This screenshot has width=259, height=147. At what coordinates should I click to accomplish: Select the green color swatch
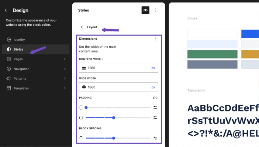213,54
